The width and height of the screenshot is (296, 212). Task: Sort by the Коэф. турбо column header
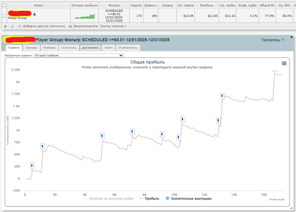tap(247, 5)
